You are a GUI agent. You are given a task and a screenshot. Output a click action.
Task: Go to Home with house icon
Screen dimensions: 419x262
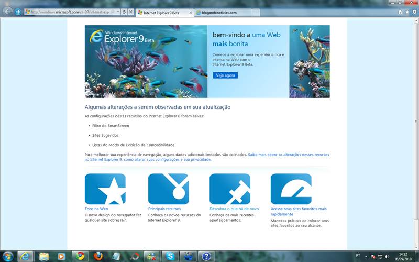click(x=400, y=12)
